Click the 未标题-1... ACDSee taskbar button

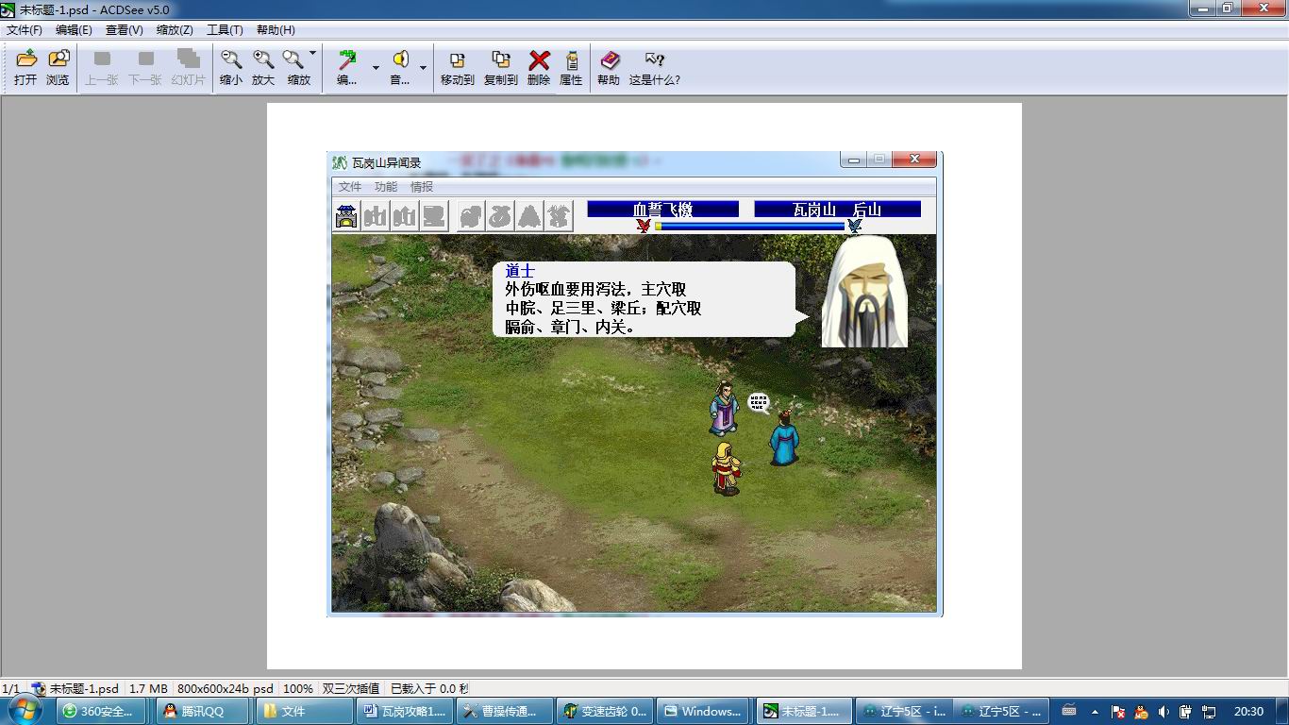805,712
